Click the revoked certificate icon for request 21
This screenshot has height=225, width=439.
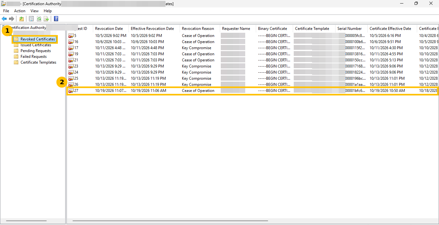[71, 60]
